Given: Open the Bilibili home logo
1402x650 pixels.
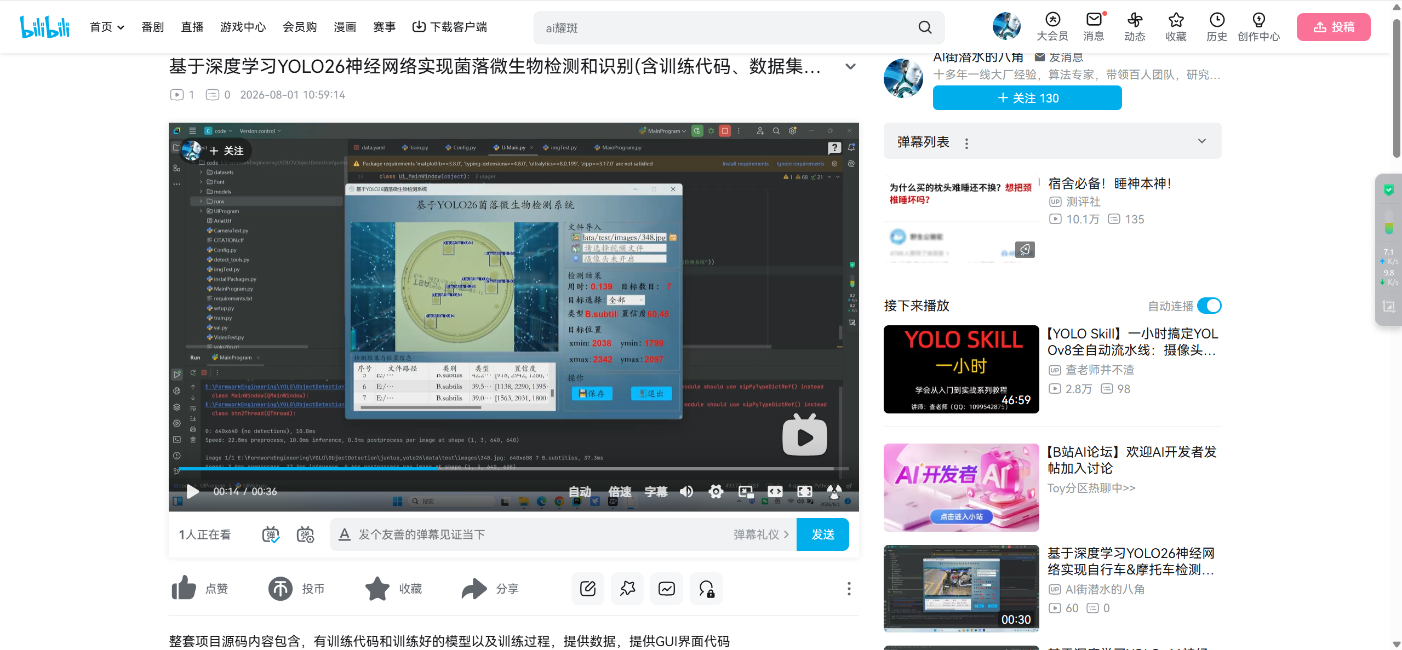Looking at the screenshot, I should tap(44, 27).
